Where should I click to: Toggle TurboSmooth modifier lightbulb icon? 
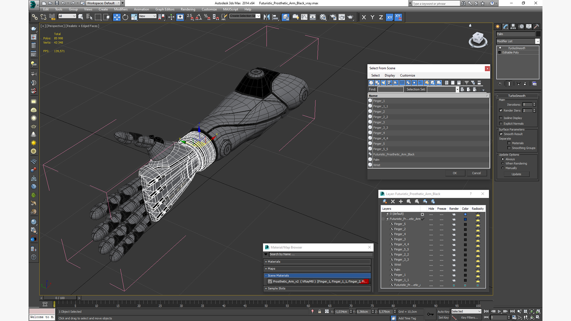[x=500, y=48]
